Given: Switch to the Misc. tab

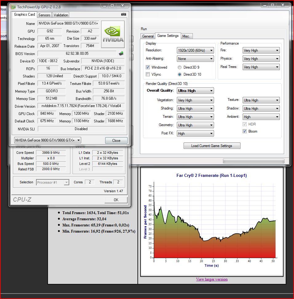Looking at the screenshot, I should [x=186, y=36].
